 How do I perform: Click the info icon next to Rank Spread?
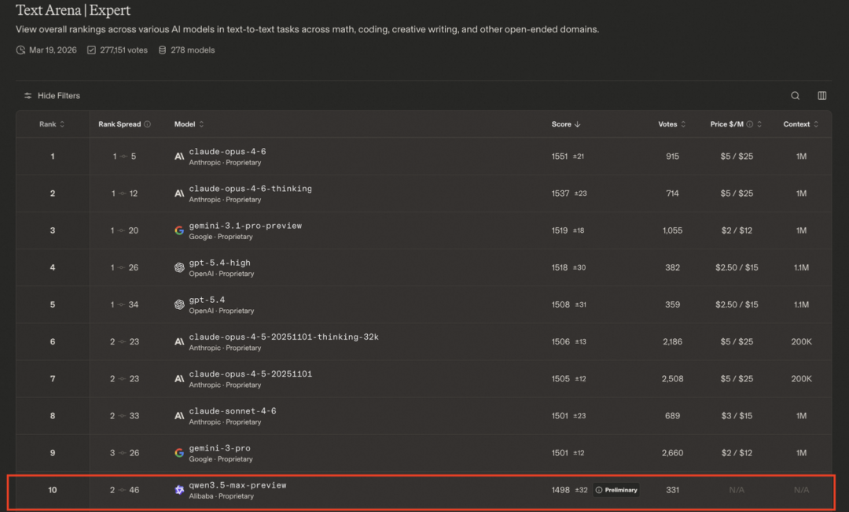click(x=148, y=124)
